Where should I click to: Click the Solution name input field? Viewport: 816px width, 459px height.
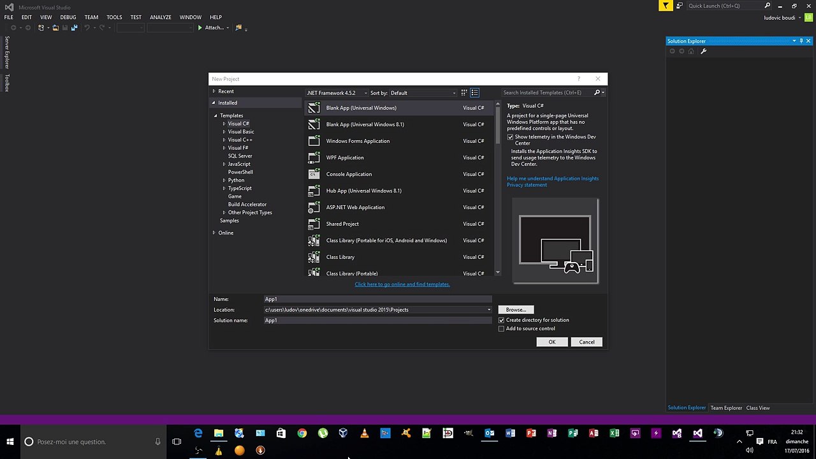pyautogui.click(x=378, y=321)
